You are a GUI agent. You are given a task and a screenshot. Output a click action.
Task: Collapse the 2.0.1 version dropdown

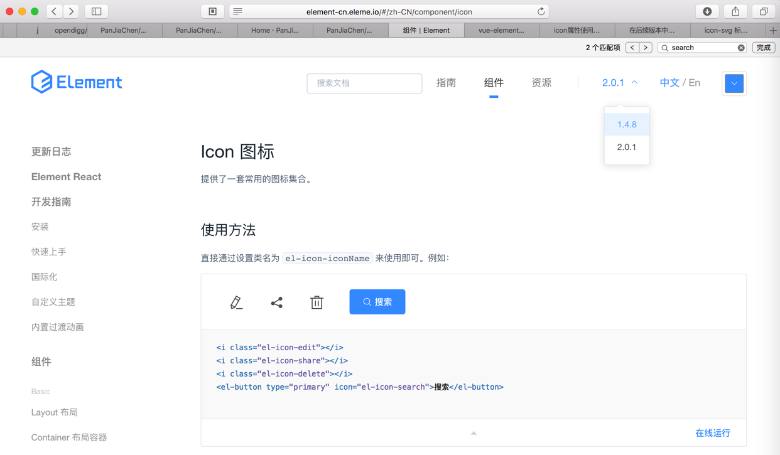pos(620,83)
